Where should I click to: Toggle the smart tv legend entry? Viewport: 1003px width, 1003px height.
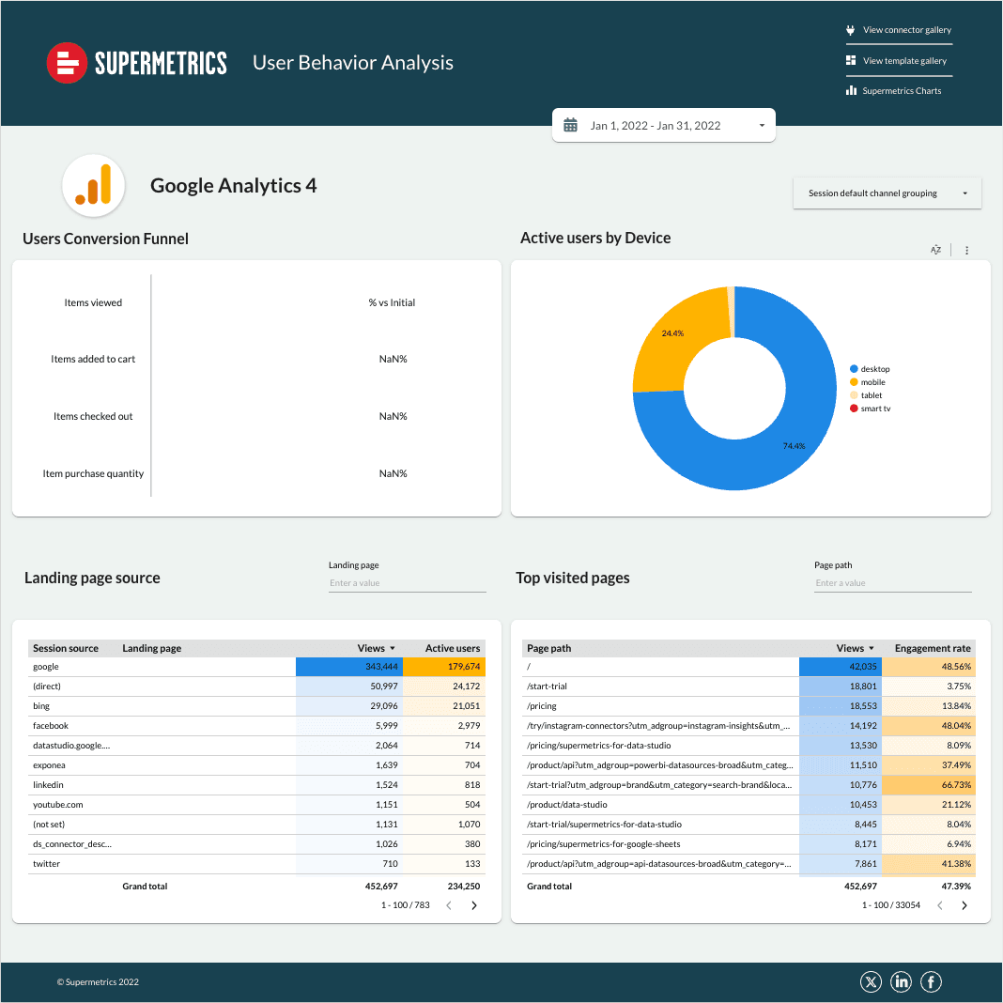pyautogui.click(x=874, y=409)
